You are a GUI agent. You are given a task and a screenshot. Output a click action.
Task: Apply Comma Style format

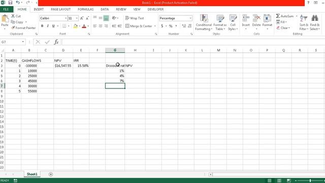[x=176, y=26]
